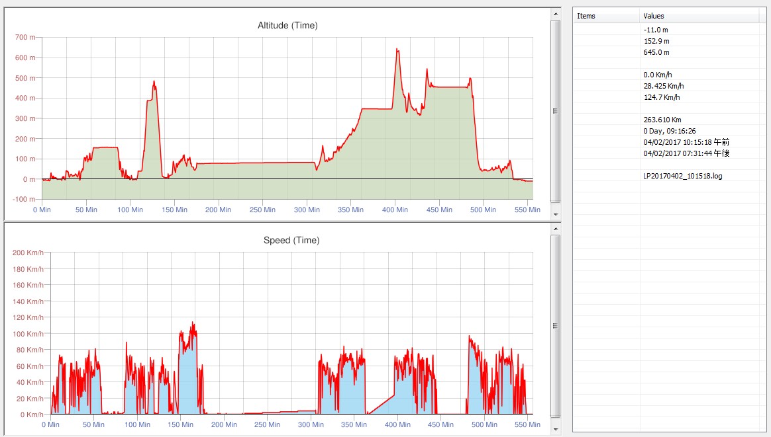Click the Speed chart vertical scrollbar thumb
Image resolution: width=771 pixels, height=437 pixels.
pyautogui.click(x=555, y=326)
